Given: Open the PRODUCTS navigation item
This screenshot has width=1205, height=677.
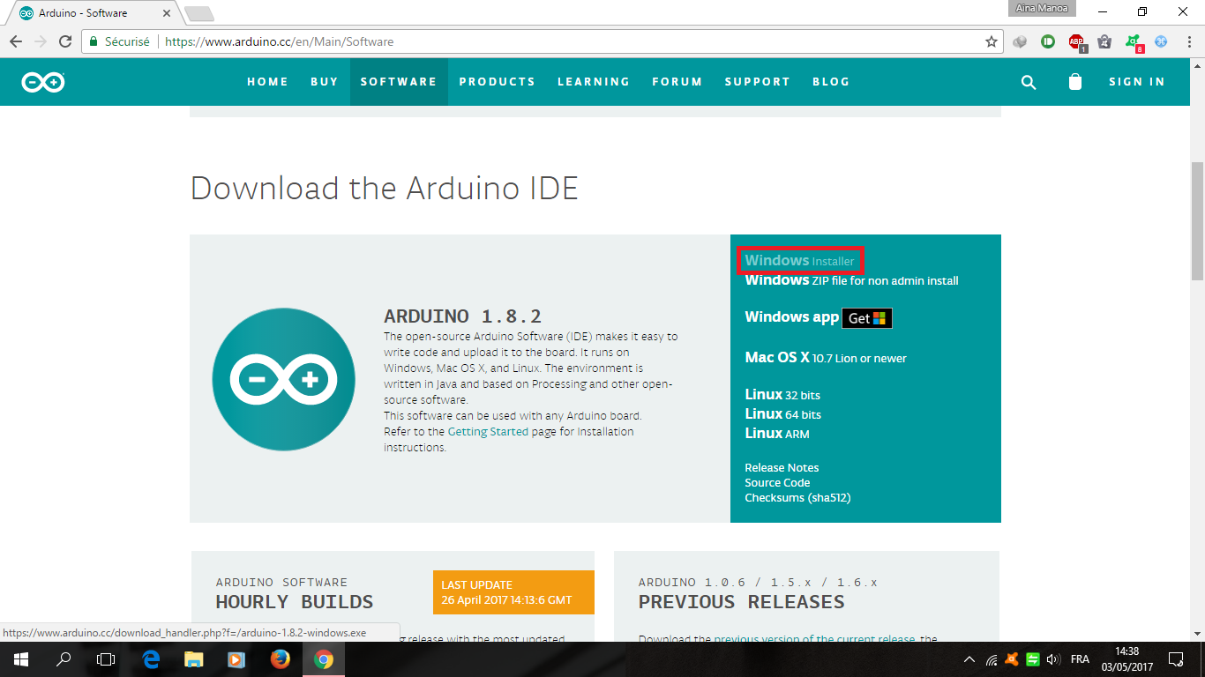Looking at the screenshot, I should click(x=498, y=82).
